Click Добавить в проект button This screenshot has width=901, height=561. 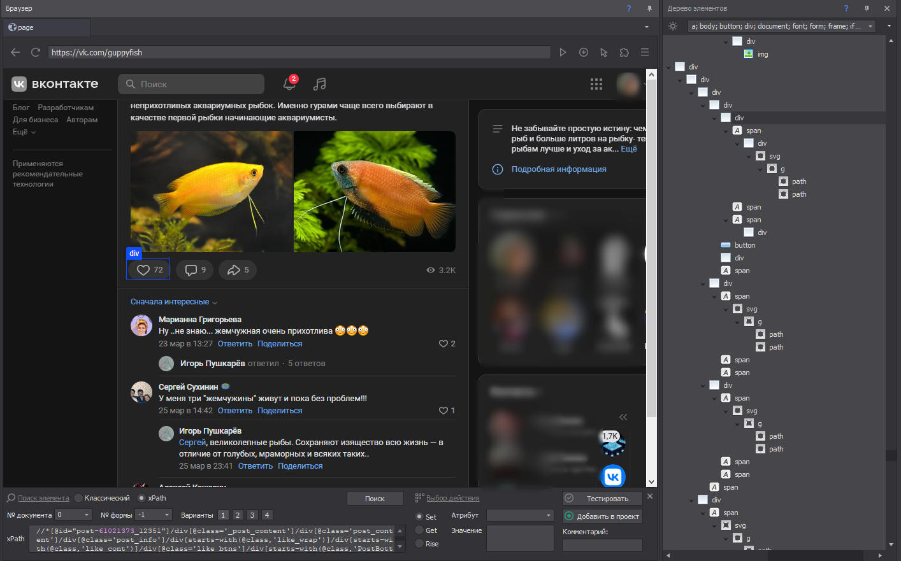point(602,516)
